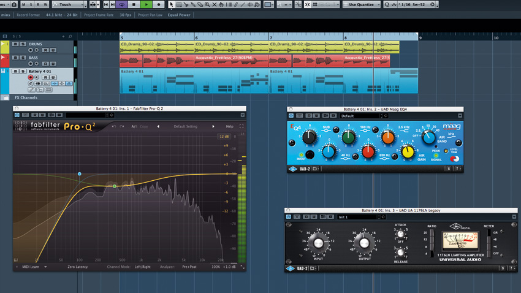Toggle the Snap to Zero Crossing icon

click(298, 5)
